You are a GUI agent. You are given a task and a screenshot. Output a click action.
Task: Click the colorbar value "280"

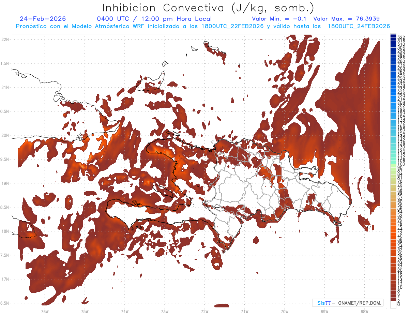point(401,61)
